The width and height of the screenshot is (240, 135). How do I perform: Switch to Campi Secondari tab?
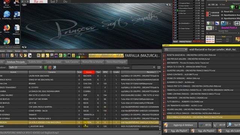[x=53, y=62]
